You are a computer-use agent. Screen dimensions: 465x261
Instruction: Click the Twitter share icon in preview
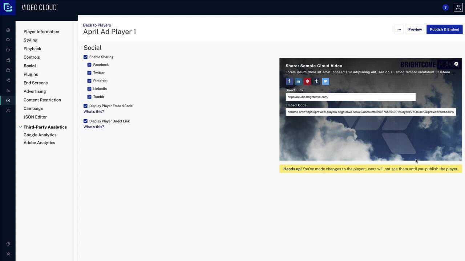point(325,81)
